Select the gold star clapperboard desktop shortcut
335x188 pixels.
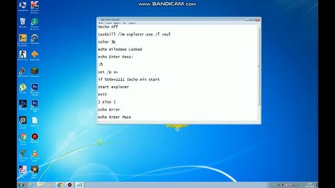[35, 172]
